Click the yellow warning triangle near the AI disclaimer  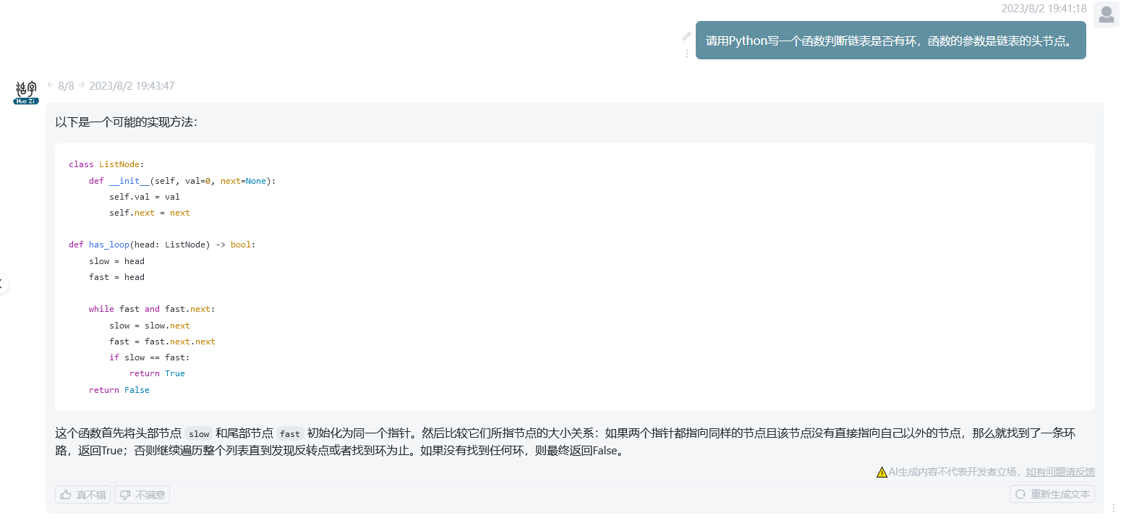tap(882, 471)
